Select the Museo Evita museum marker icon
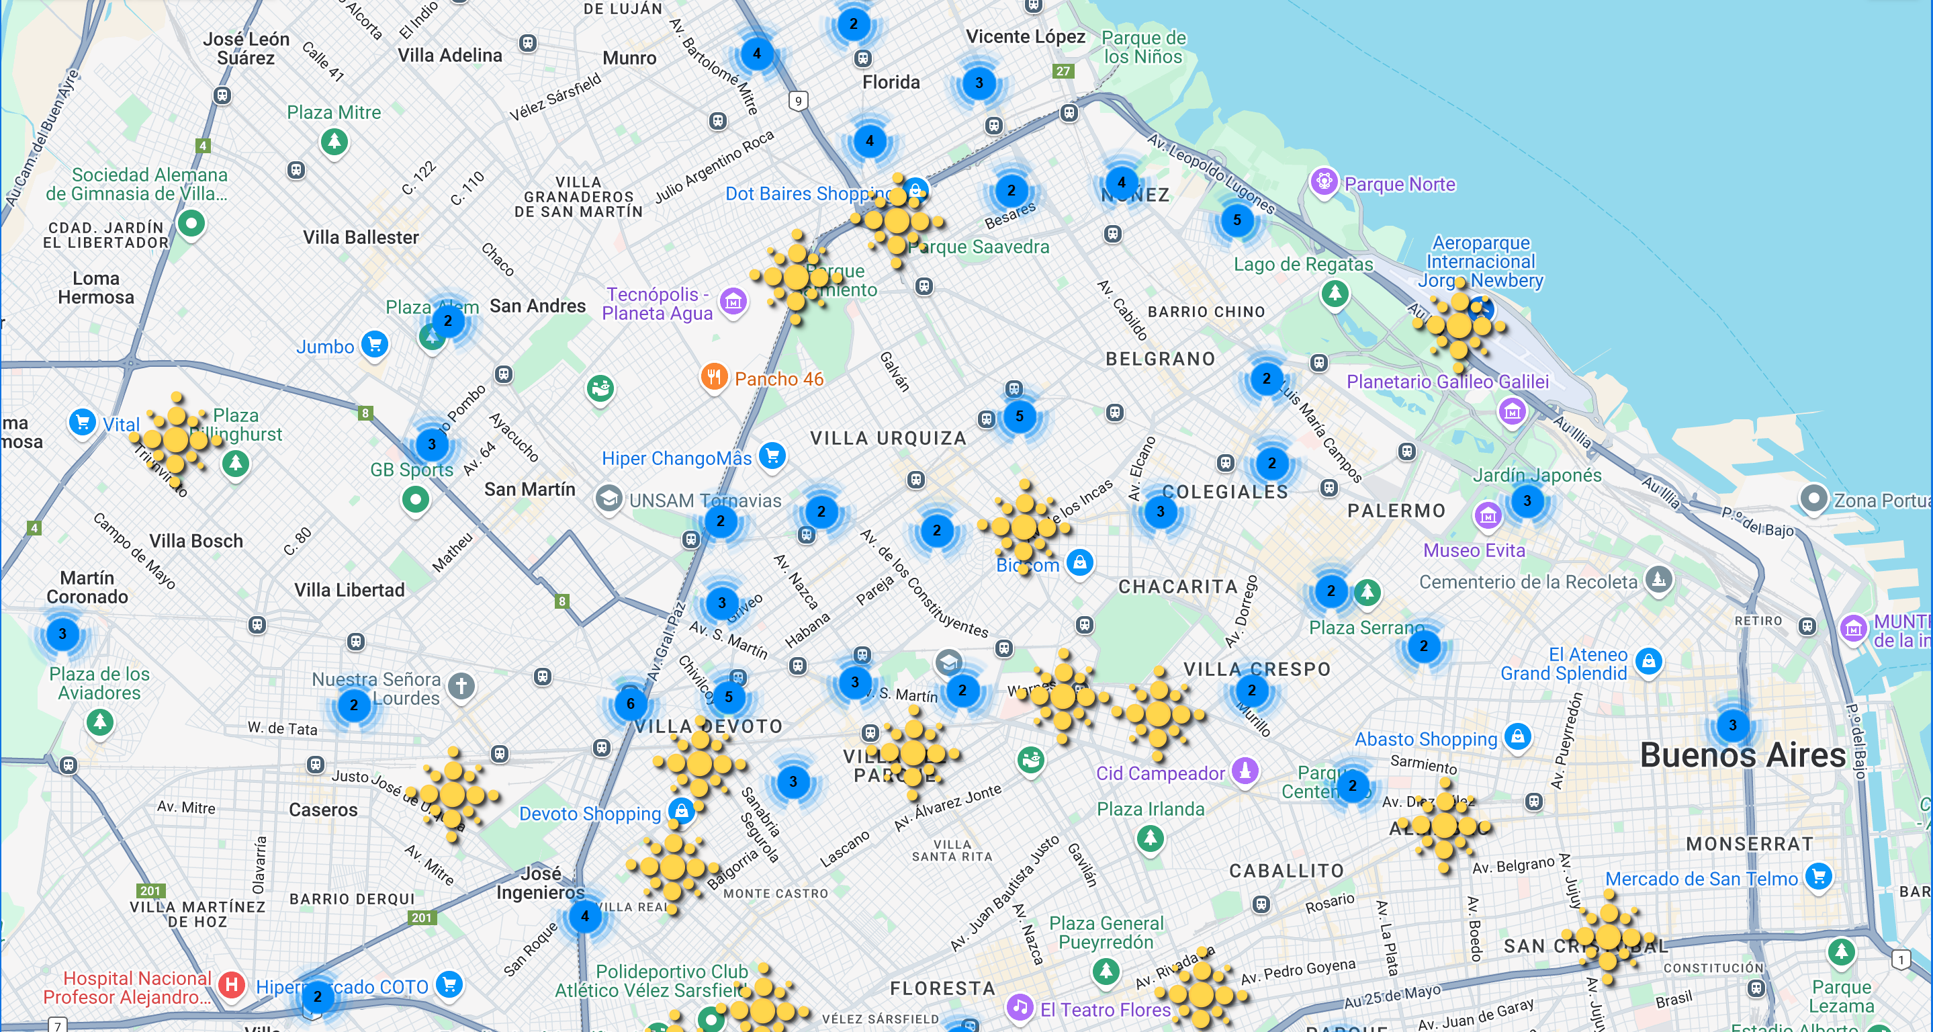Screen dimensions: 1933x1032 tap(1489, 515)
